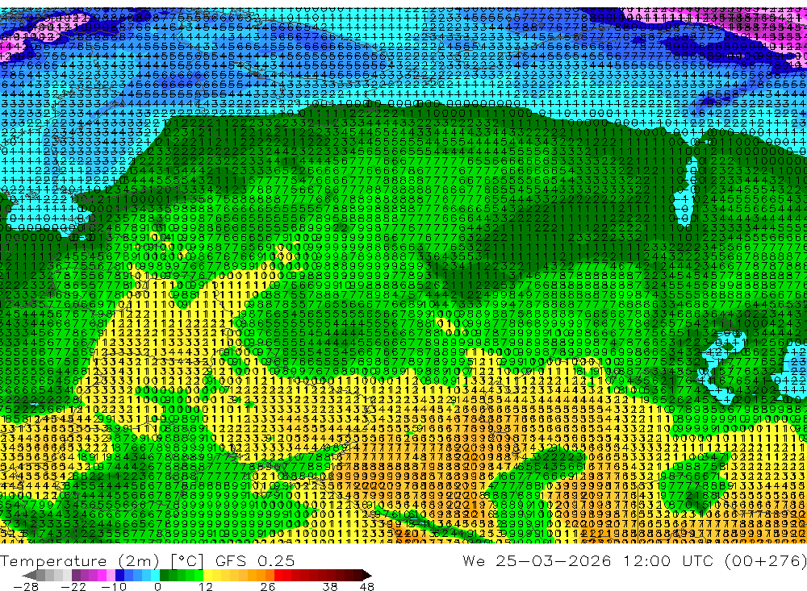This screenshot has height=591, width=807.
Task: Click the '-22' legend value
Action: (73, 586)
